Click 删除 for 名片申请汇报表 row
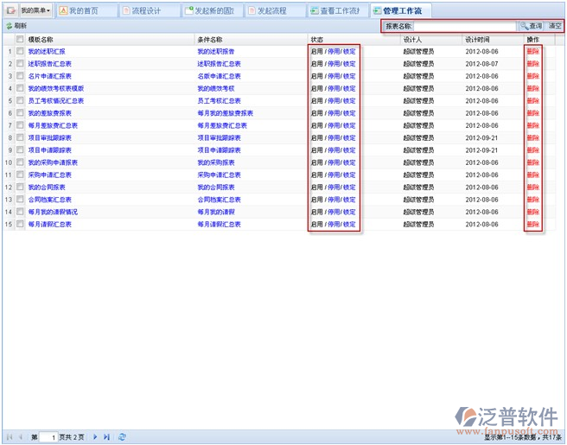 [532, 76]
